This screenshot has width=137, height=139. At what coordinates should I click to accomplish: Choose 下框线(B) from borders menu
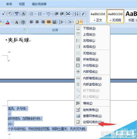pyautogui.click(x=92, y=28)
